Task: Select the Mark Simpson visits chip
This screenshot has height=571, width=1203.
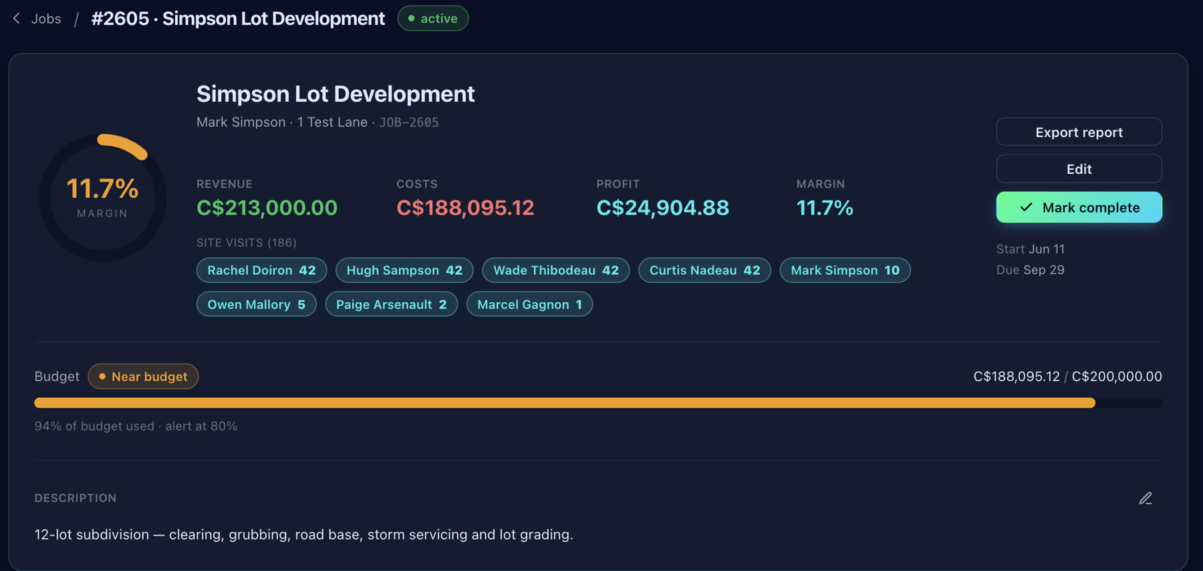Action: tap(845, 270)
